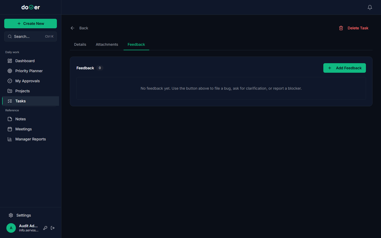Go Back using the Back link
The image size is (381, 238).
(84, 28)
